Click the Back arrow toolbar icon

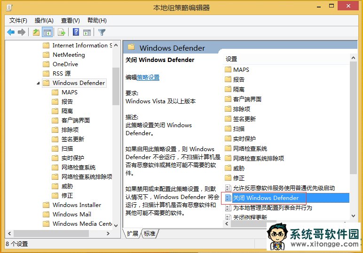tap(11, 32)
